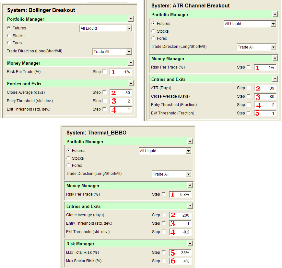Select Stocks in Bollinger Breakout portfolio
The image size is (282, 268).
[x=9, y=36]
